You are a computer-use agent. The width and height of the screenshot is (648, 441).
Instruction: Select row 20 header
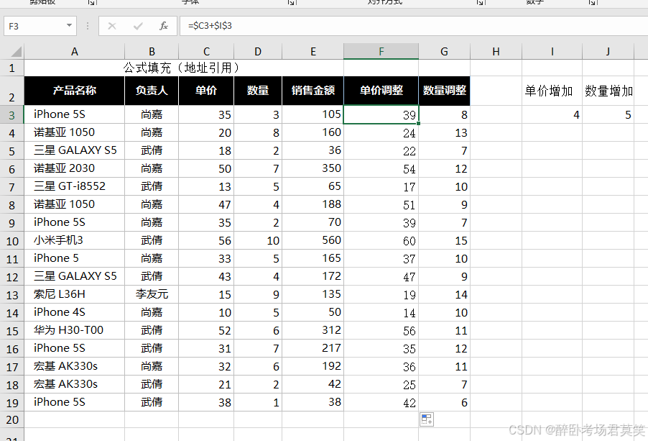tap(12, 420)
